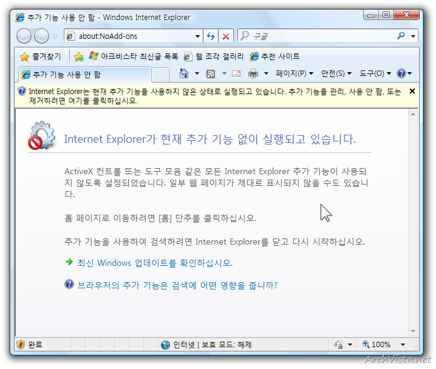Open the search provider dropdown arrow
The image size is (436, 369).
tap(413, 36)
